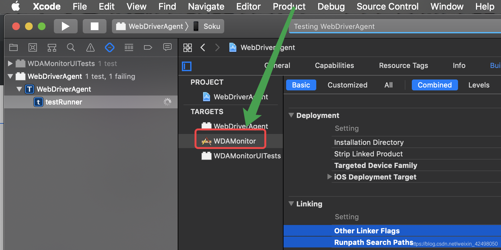
Task: Select the Installation Directory setting
Action: pos(369,142)
